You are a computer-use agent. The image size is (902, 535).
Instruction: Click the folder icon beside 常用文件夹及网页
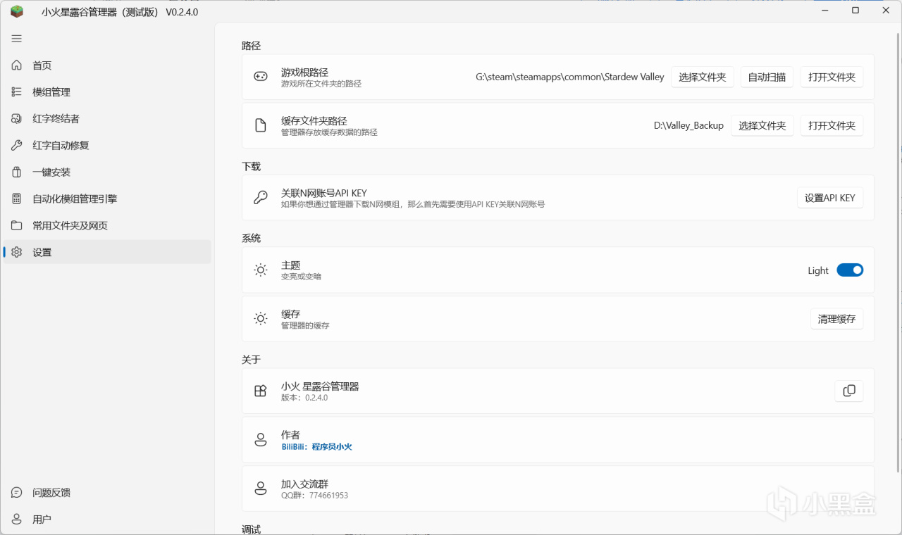point(17,226)
